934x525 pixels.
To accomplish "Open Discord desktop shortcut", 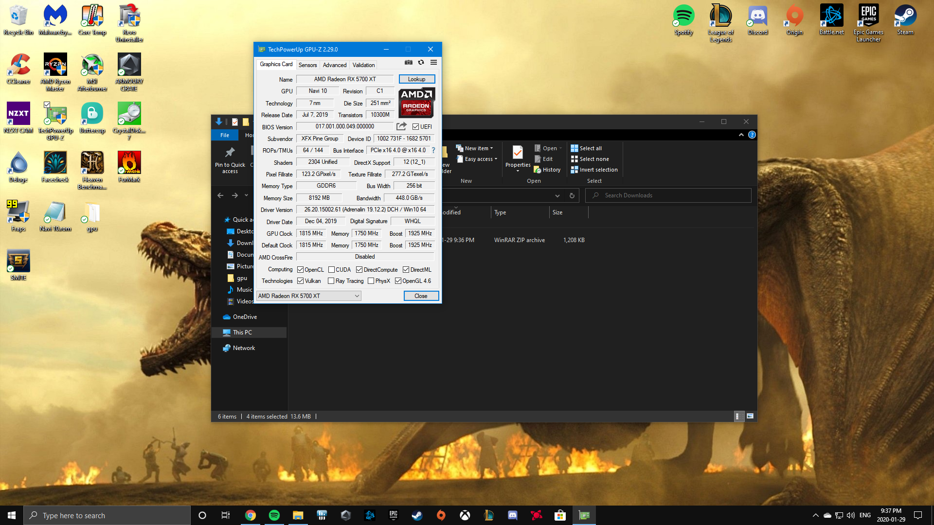I will tap(757, 20).
